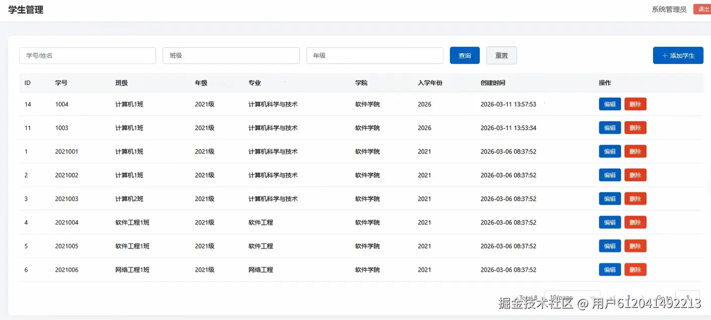711x320 pixels.
Task: Delete the 网络工程1班 student 2021006
Action: tap(635, 270)
